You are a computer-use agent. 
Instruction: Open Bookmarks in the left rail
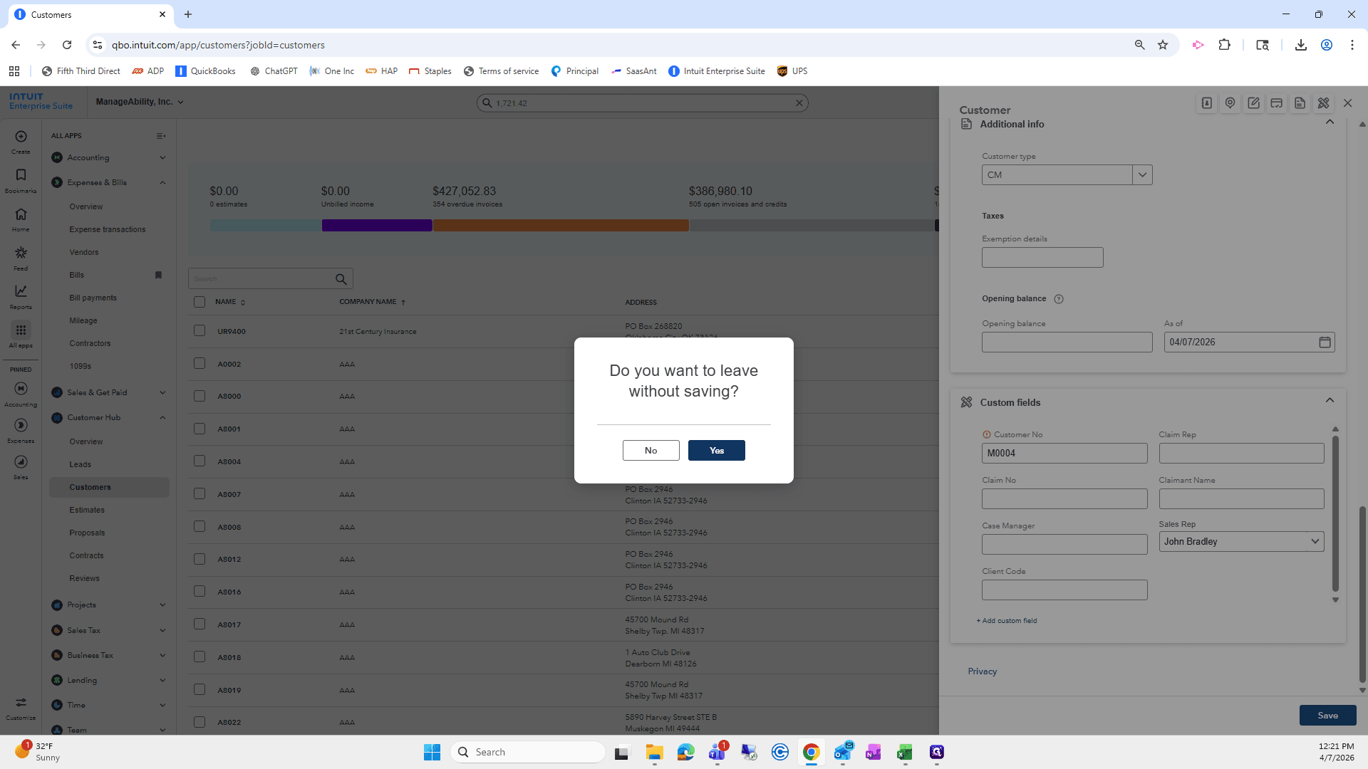[21, 175]
